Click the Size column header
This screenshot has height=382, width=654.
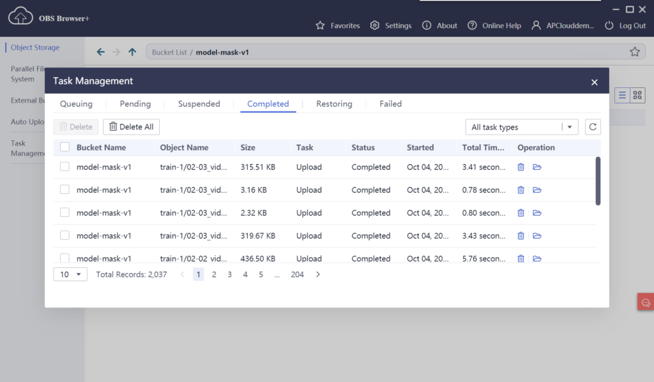(248, 147)
